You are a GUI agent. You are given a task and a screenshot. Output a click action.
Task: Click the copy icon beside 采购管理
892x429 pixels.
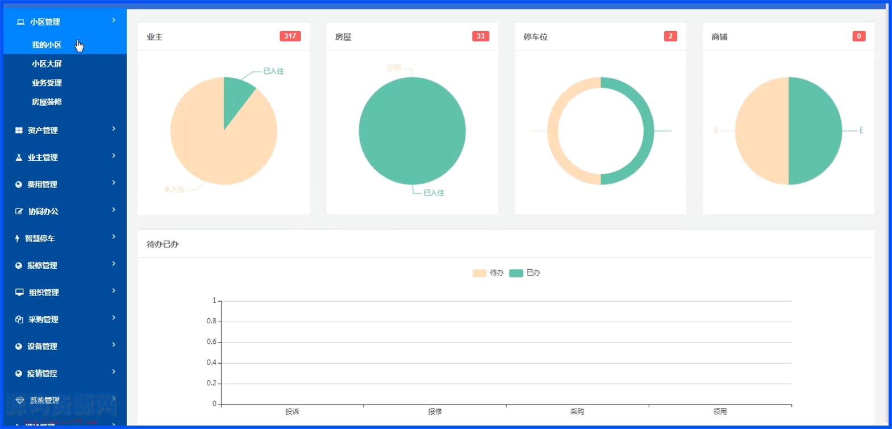[19, 319]
